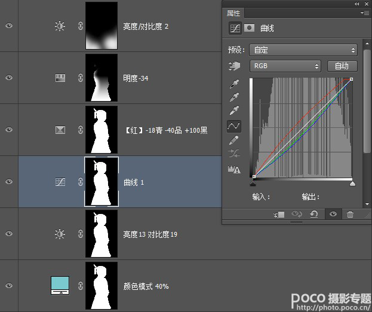
Task: Hide the 亮度/对比度 2 layer
Action: pos(9,26)
